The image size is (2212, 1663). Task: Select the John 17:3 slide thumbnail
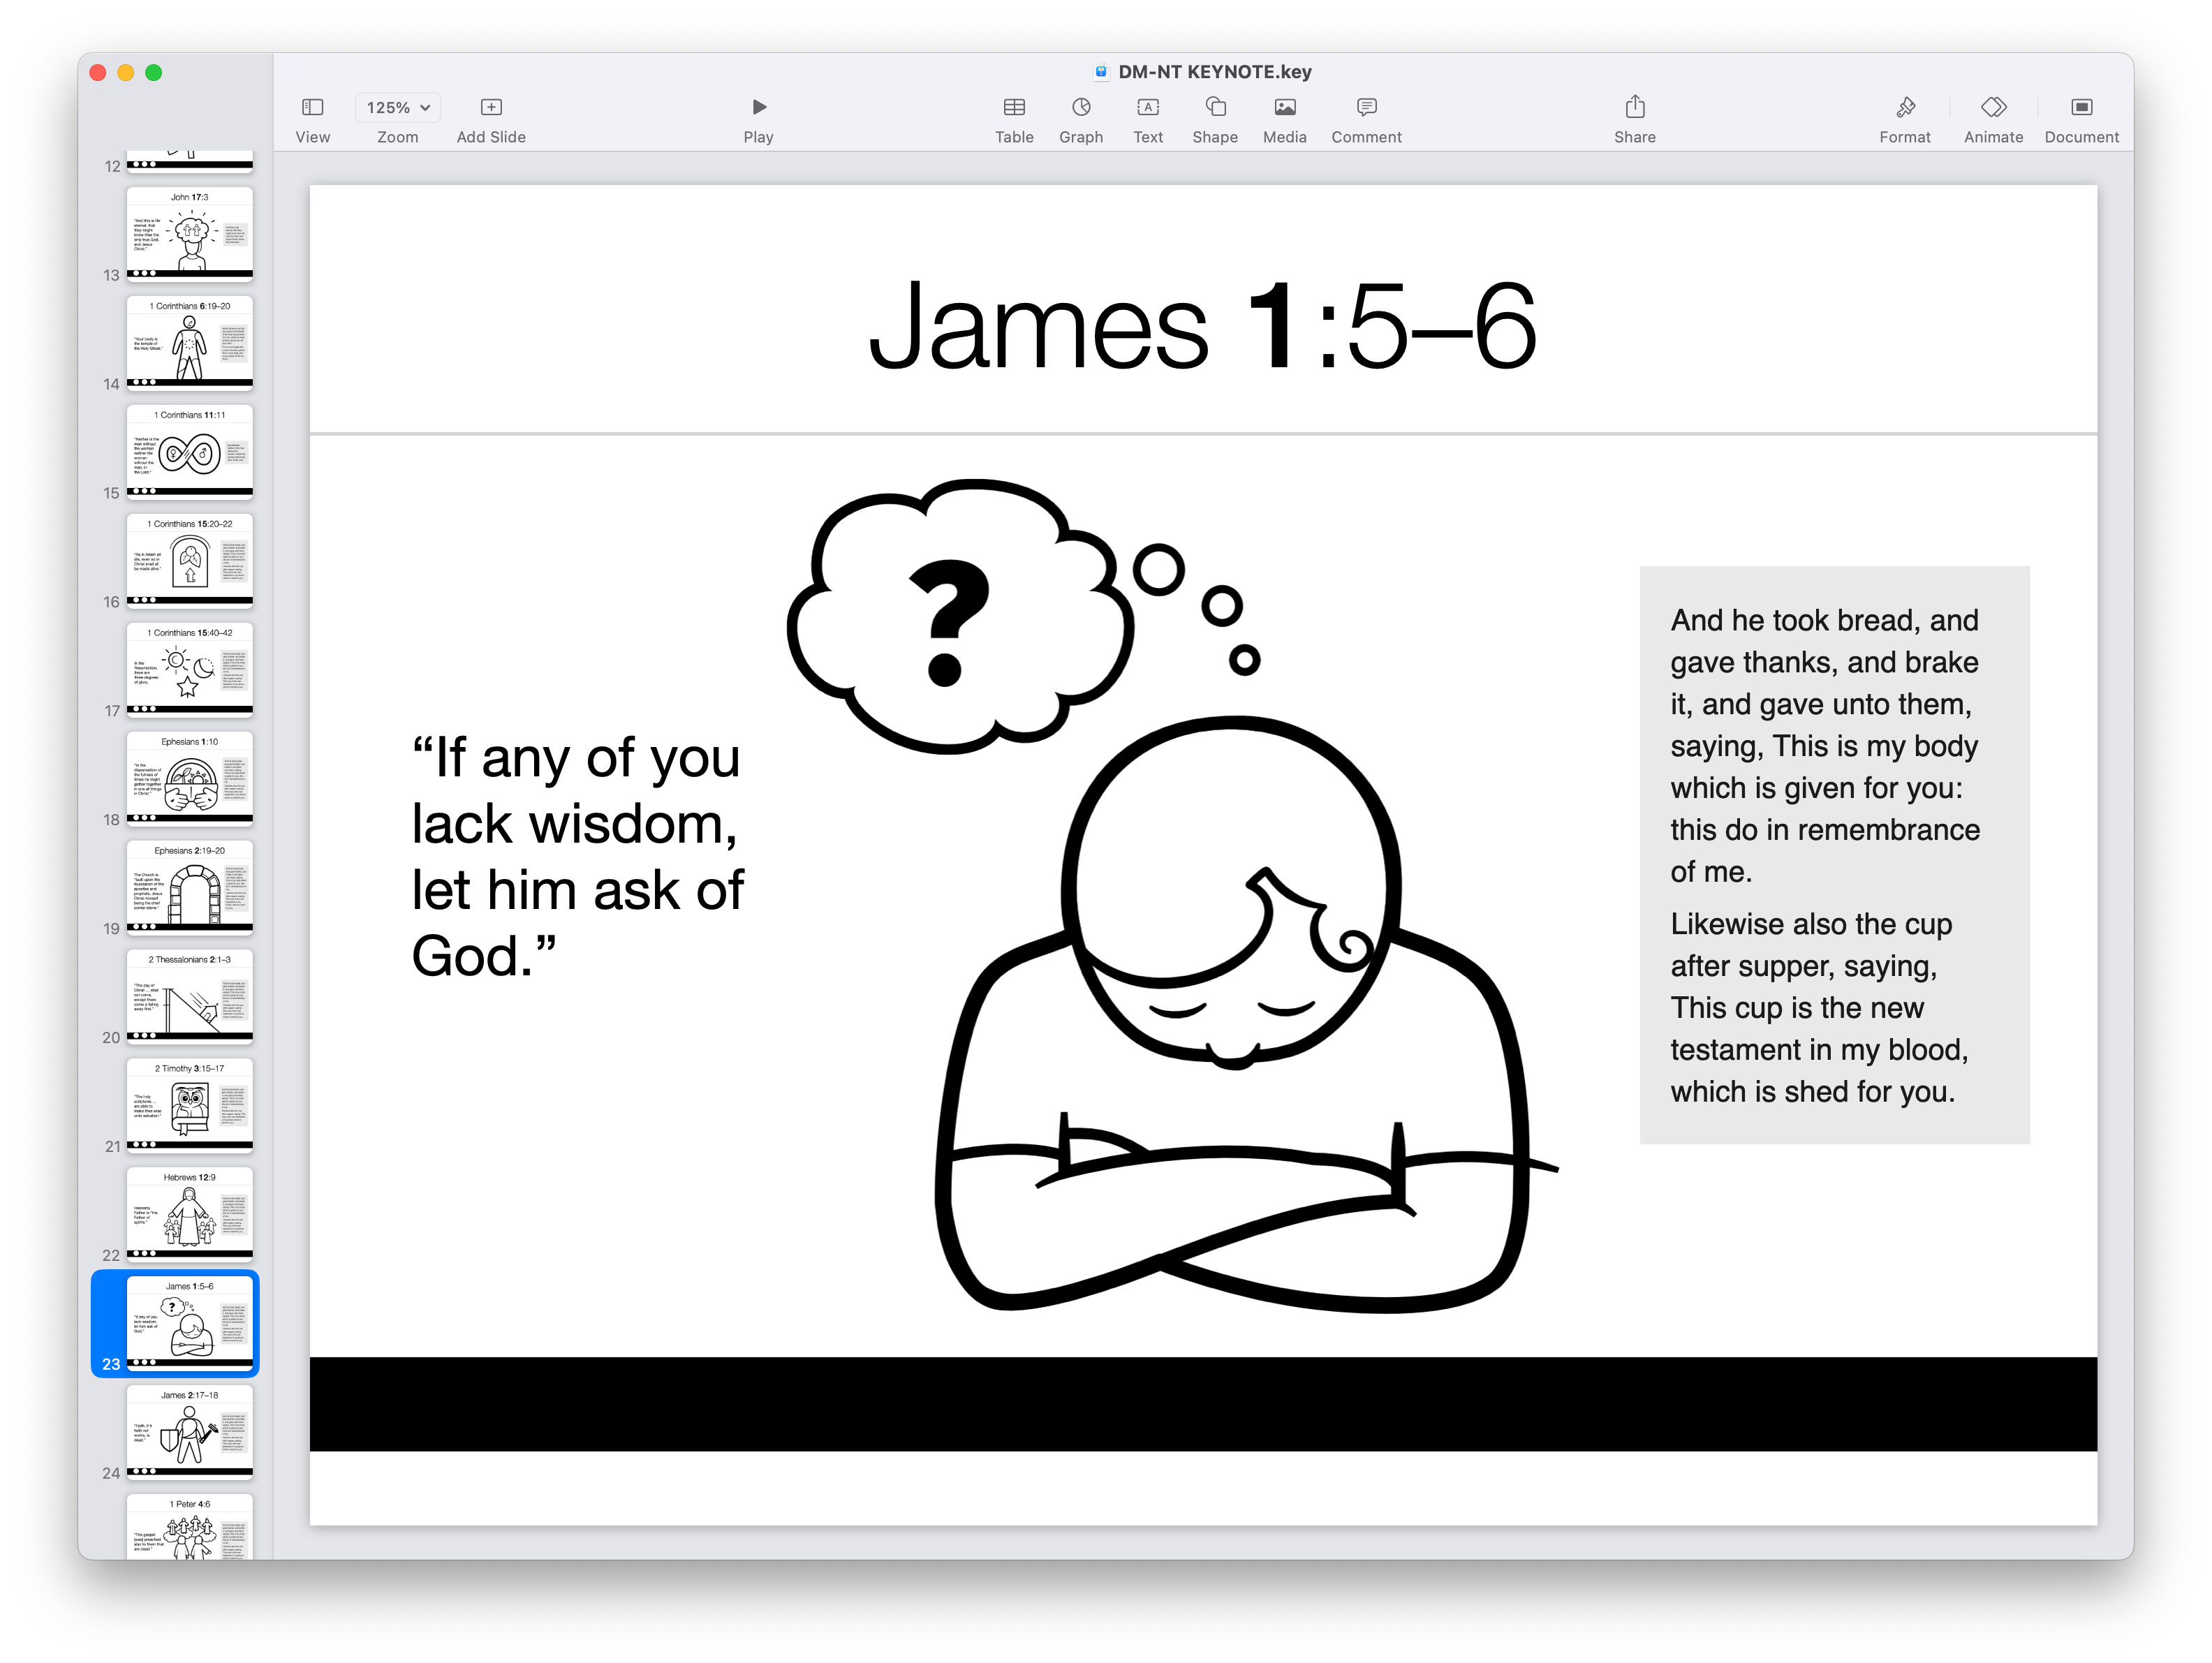(x=189, y=232)
